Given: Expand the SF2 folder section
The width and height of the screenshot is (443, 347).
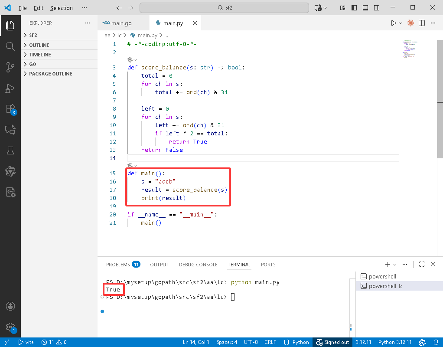Looking at the screenshot, I should 59,35.
